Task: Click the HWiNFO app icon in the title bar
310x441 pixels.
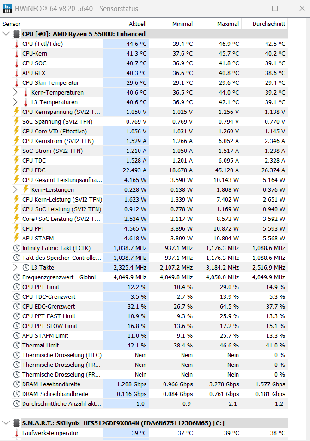Action: [7, 8]
